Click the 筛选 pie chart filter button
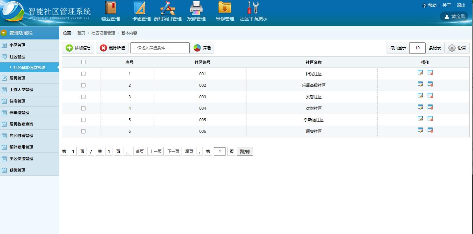The image size is (473, 234). [x=202, y=48]
